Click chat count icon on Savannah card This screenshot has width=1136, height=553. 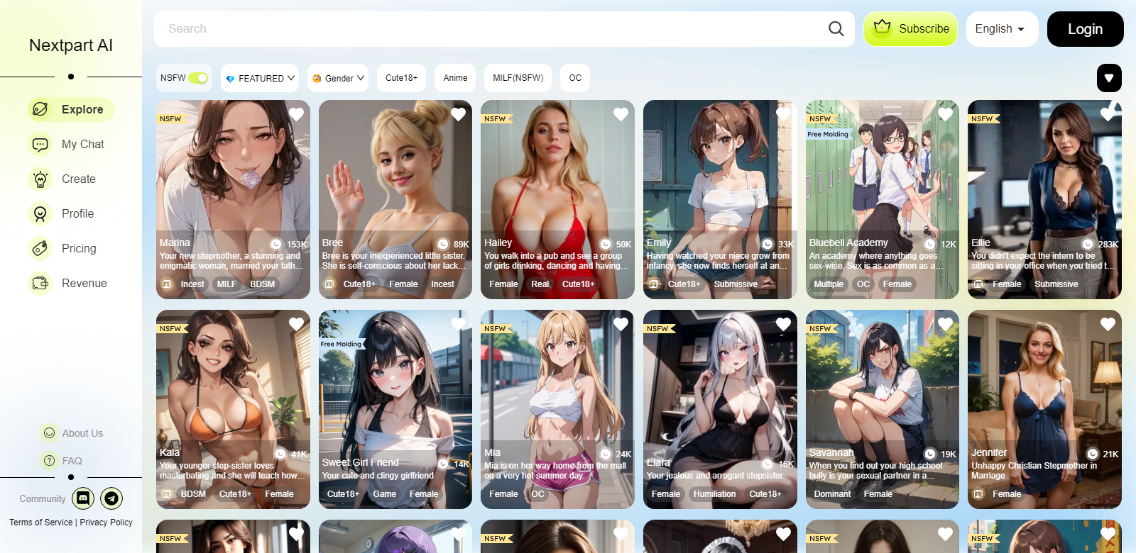(x=930, y=454)
